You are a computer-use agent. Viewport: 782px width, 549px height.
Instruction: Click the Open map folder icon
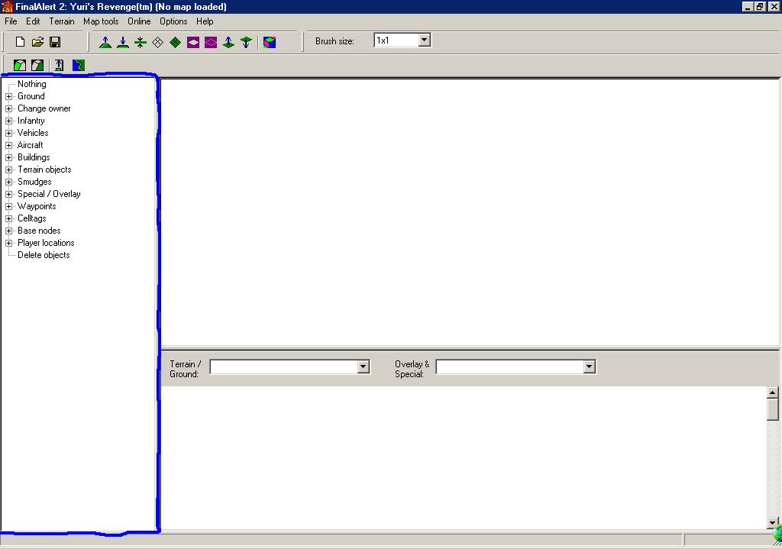(37, 42)
